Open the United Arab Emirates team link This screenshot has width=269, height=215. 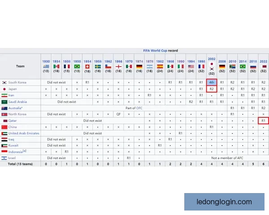(x=24, y=133)
